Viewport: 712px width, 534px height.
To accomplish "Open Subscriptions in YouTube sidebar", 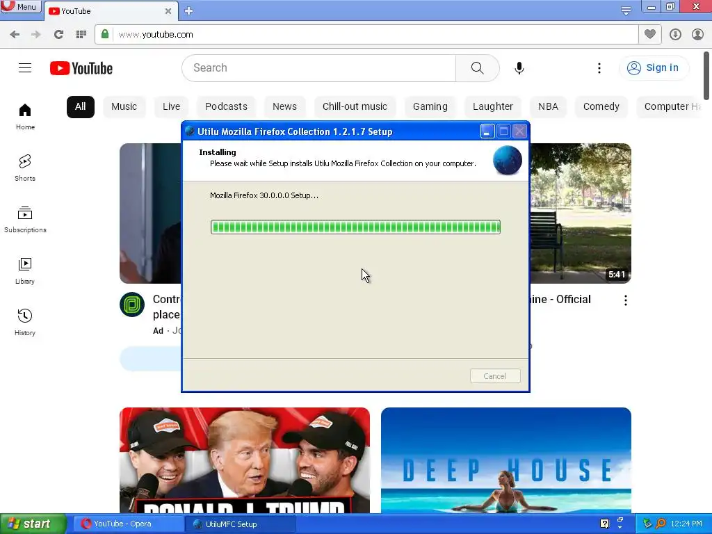I will pos(25,219).
